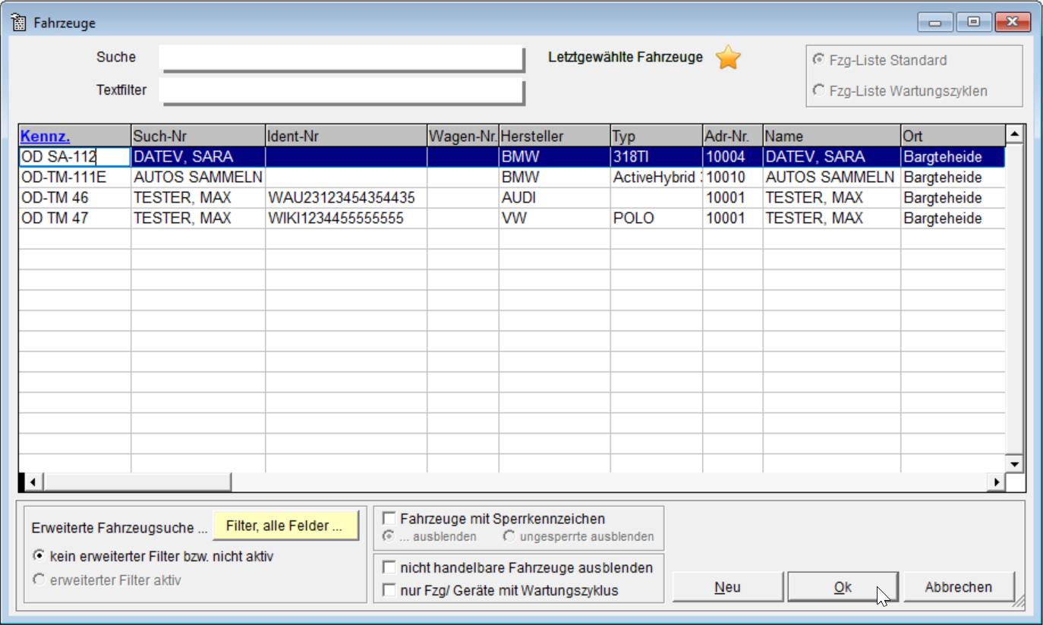Click the Such-Nr column header

(198, 137)
